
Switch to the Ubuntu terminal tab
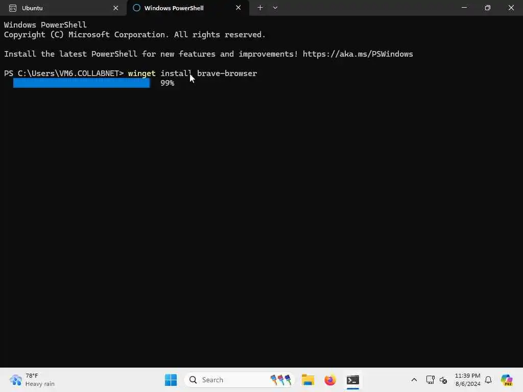click(63, 8)
